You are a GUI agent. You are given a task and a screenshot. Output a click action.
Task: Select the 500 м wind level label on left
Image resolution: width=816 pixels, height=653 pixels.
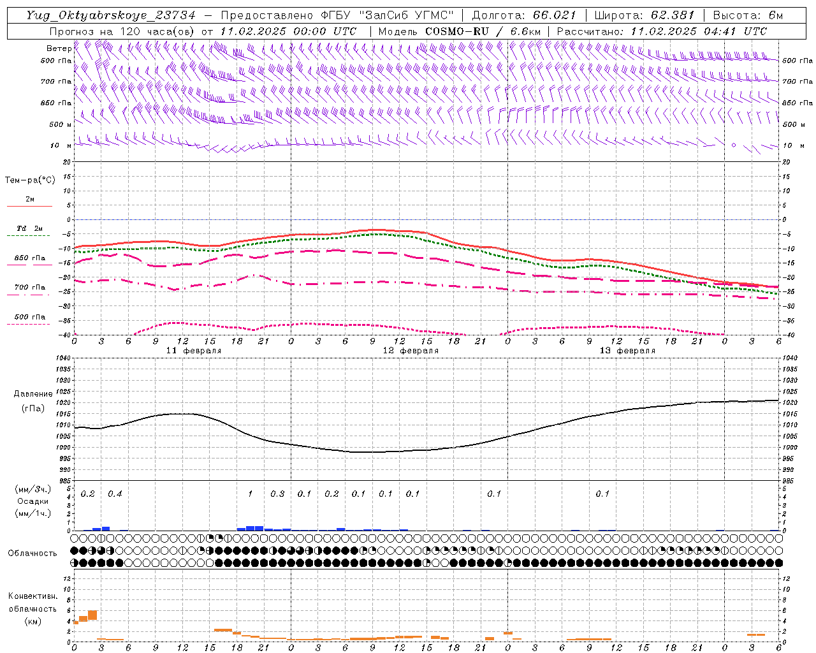coord(61,124)
